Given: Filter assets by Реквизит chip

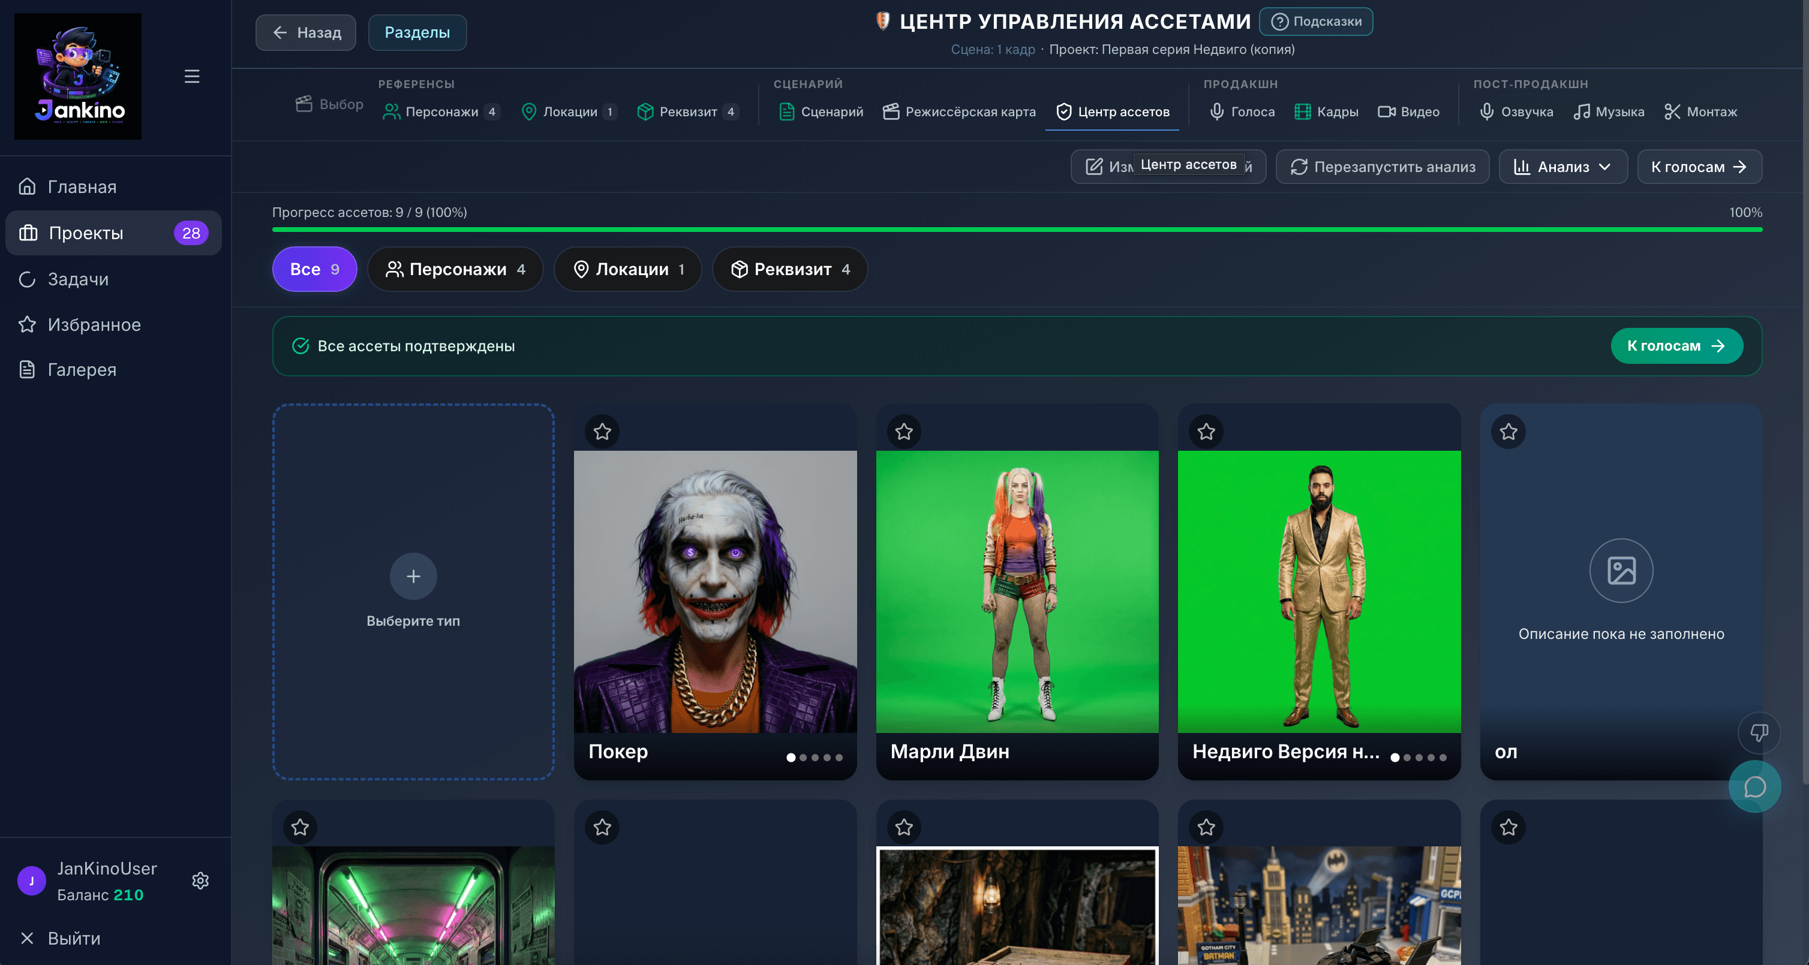Looking at the screenshot, I should click(x=790, y=269).
